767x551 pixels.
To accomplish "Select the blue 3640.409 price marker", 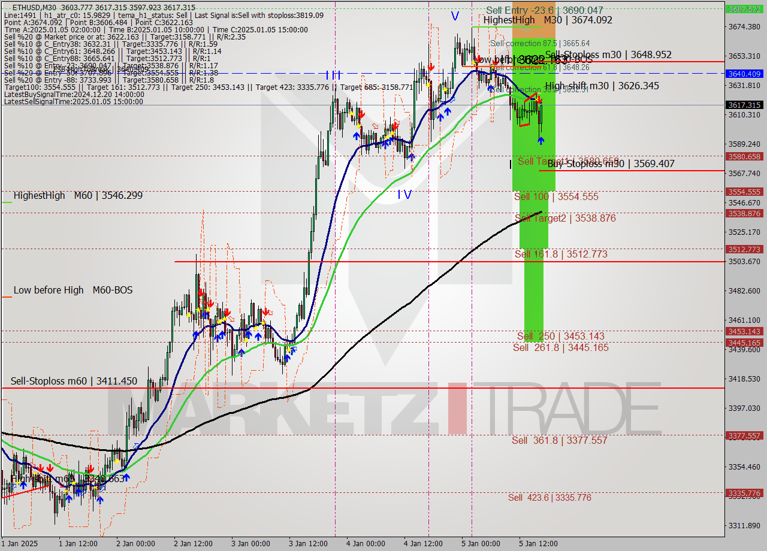I will tap(744, 74).
